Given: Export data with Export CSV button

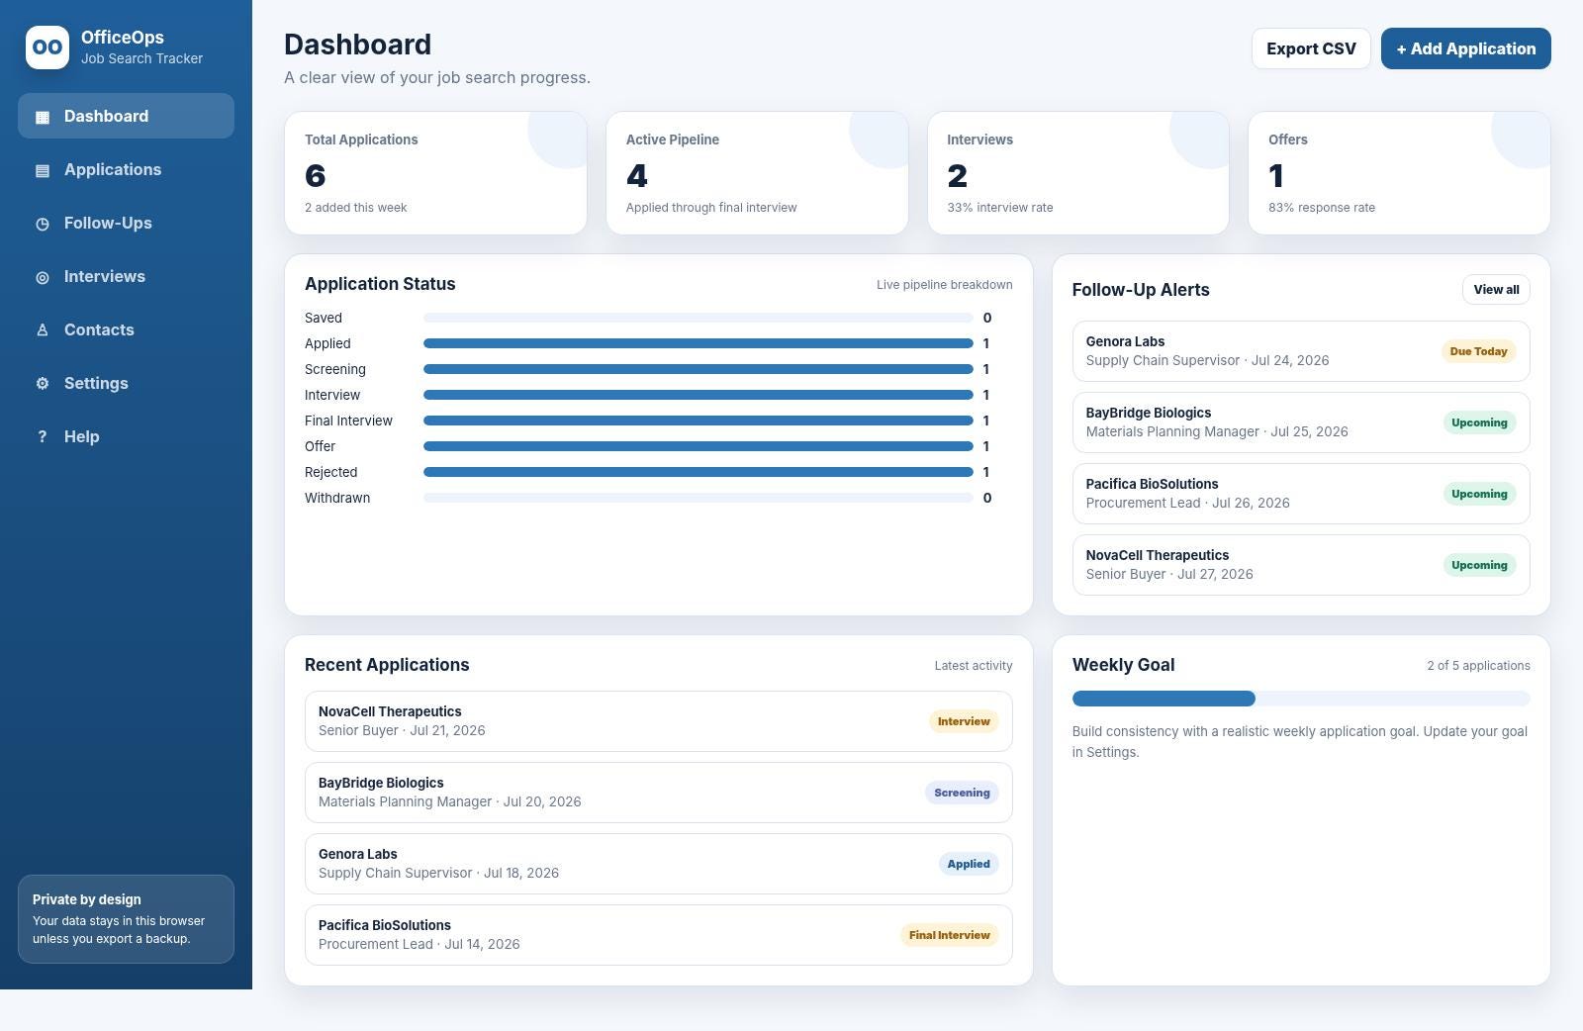Looking at the screenshot, I should pos(1311,48).
